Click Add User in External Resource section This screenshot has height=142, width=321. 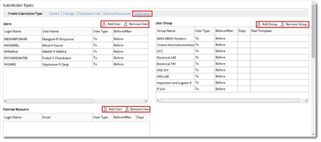[x=113, y=109]
